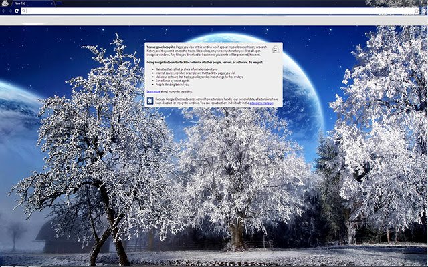Open the Learn more link
Screen dimensions: 428x267
point(153,92)
